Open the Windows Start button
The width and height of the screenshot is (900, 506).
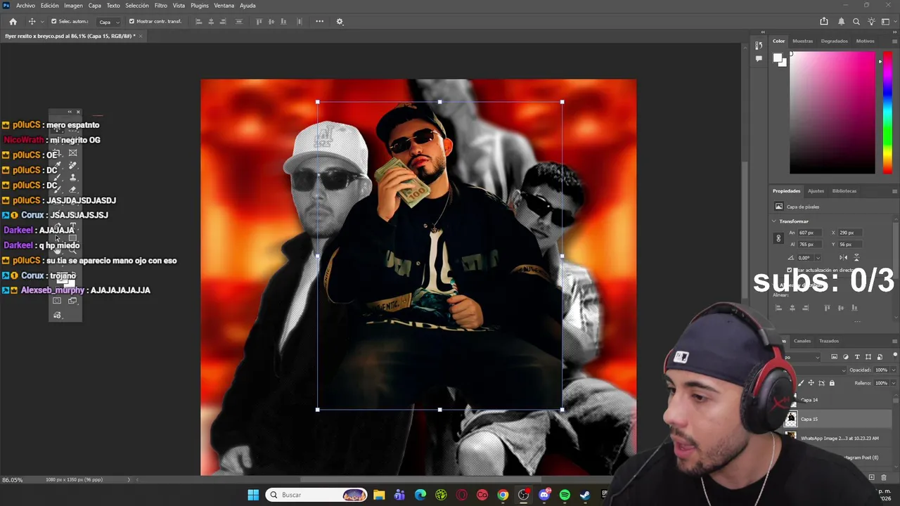[x=253, y=495]
